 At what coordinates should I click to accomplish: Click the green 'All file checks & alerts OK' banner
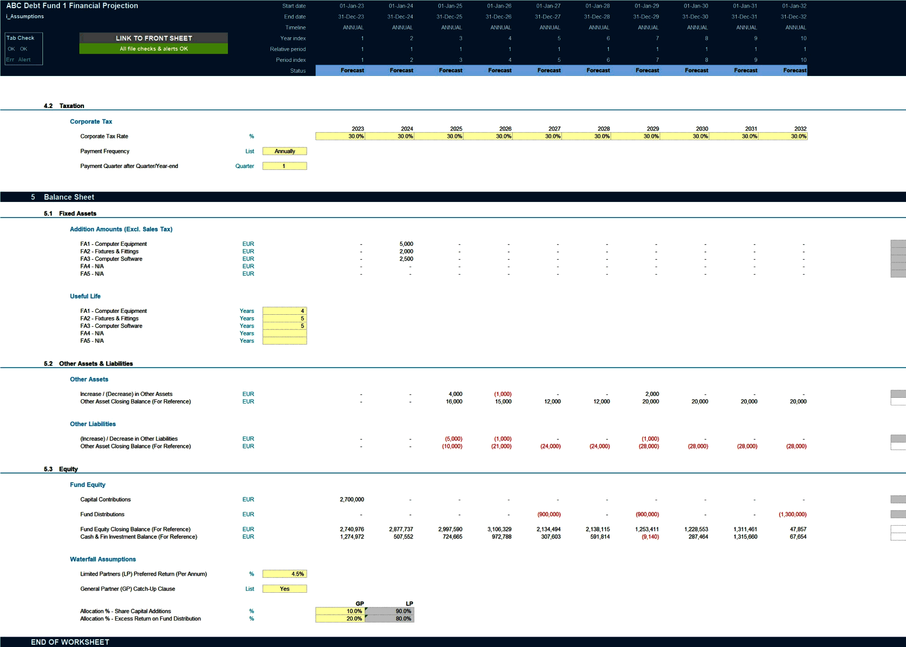[x=153, y=49]
